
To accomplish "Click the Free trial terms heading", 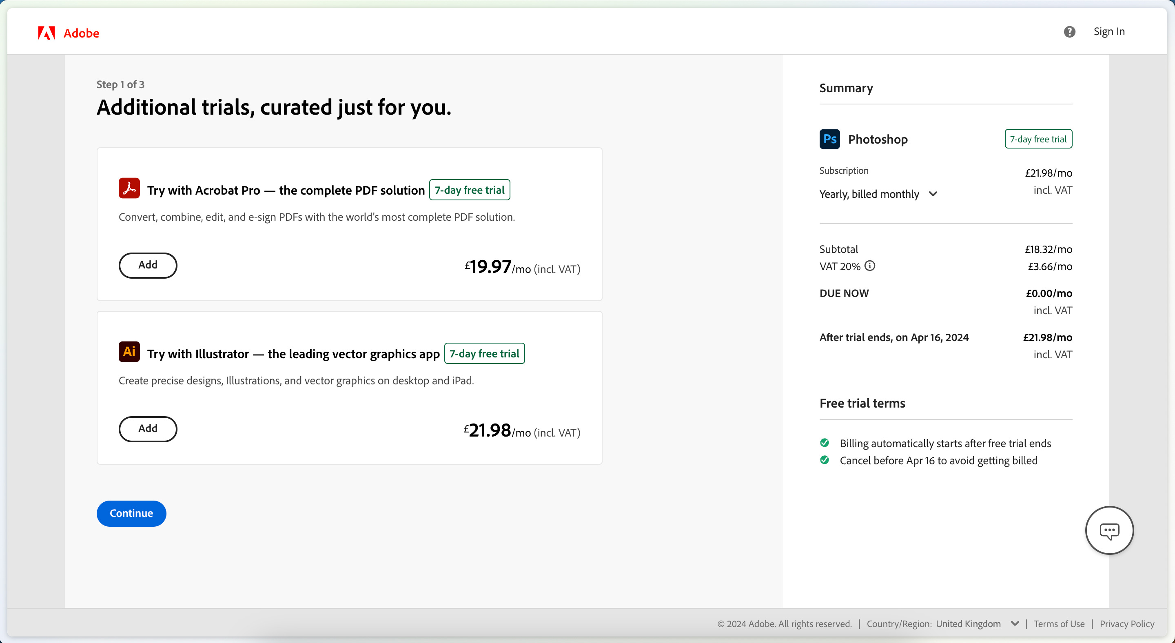I will [x=862, y=403].
